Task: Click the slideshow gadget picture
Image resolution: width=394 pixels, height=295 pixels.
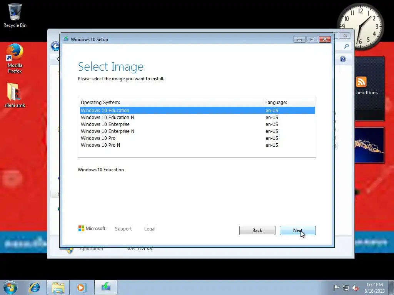Action: (369, 145)
